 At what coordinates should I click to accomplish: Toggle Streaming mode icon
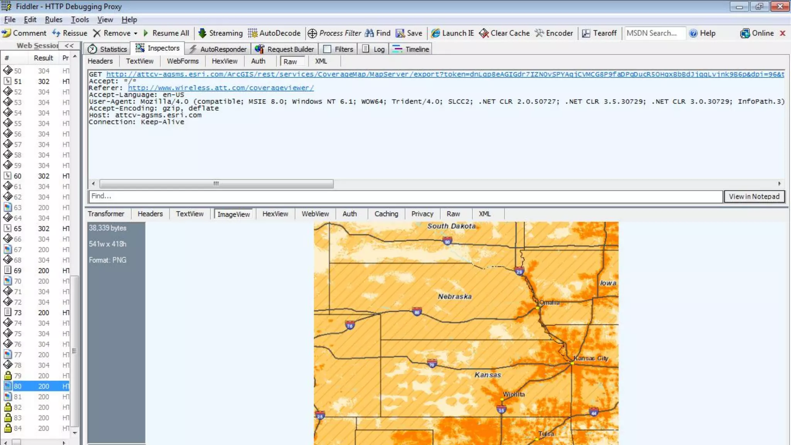pos(202,33)
